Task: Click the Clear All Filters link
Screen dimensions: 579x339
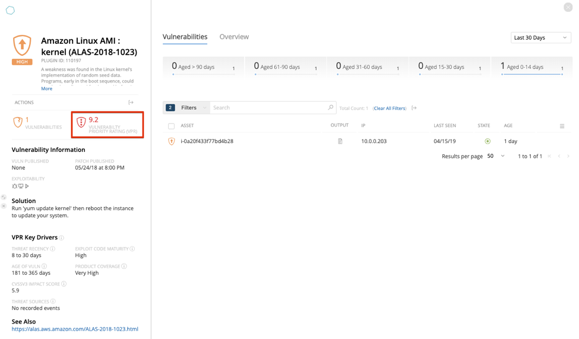Action: click(x=390, y=108)
